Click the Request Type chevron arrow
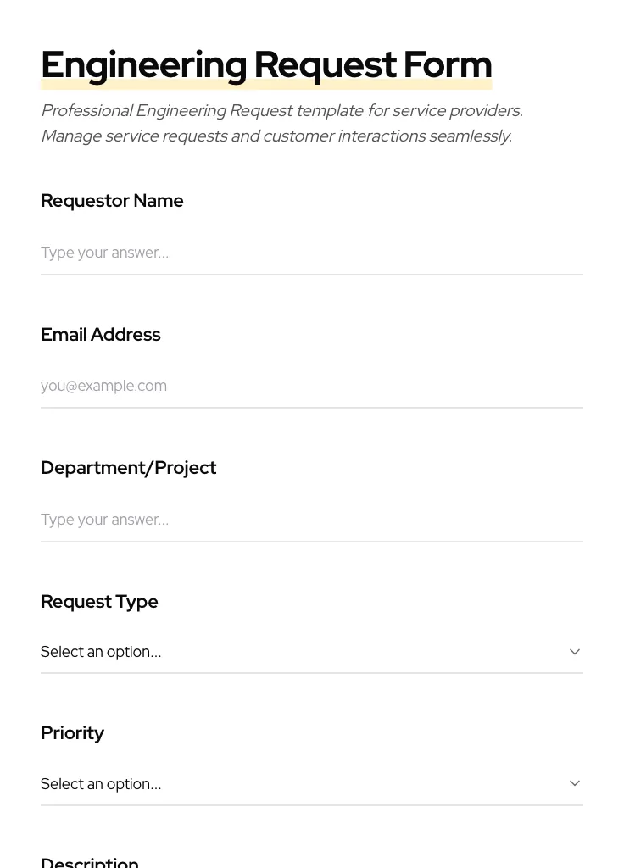 pos(574,652)
